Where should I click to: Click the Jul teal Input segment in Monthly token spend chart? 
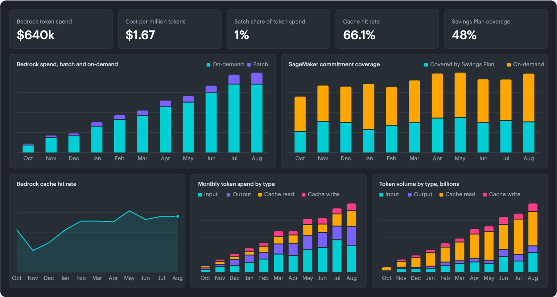(x=337, y=256)
